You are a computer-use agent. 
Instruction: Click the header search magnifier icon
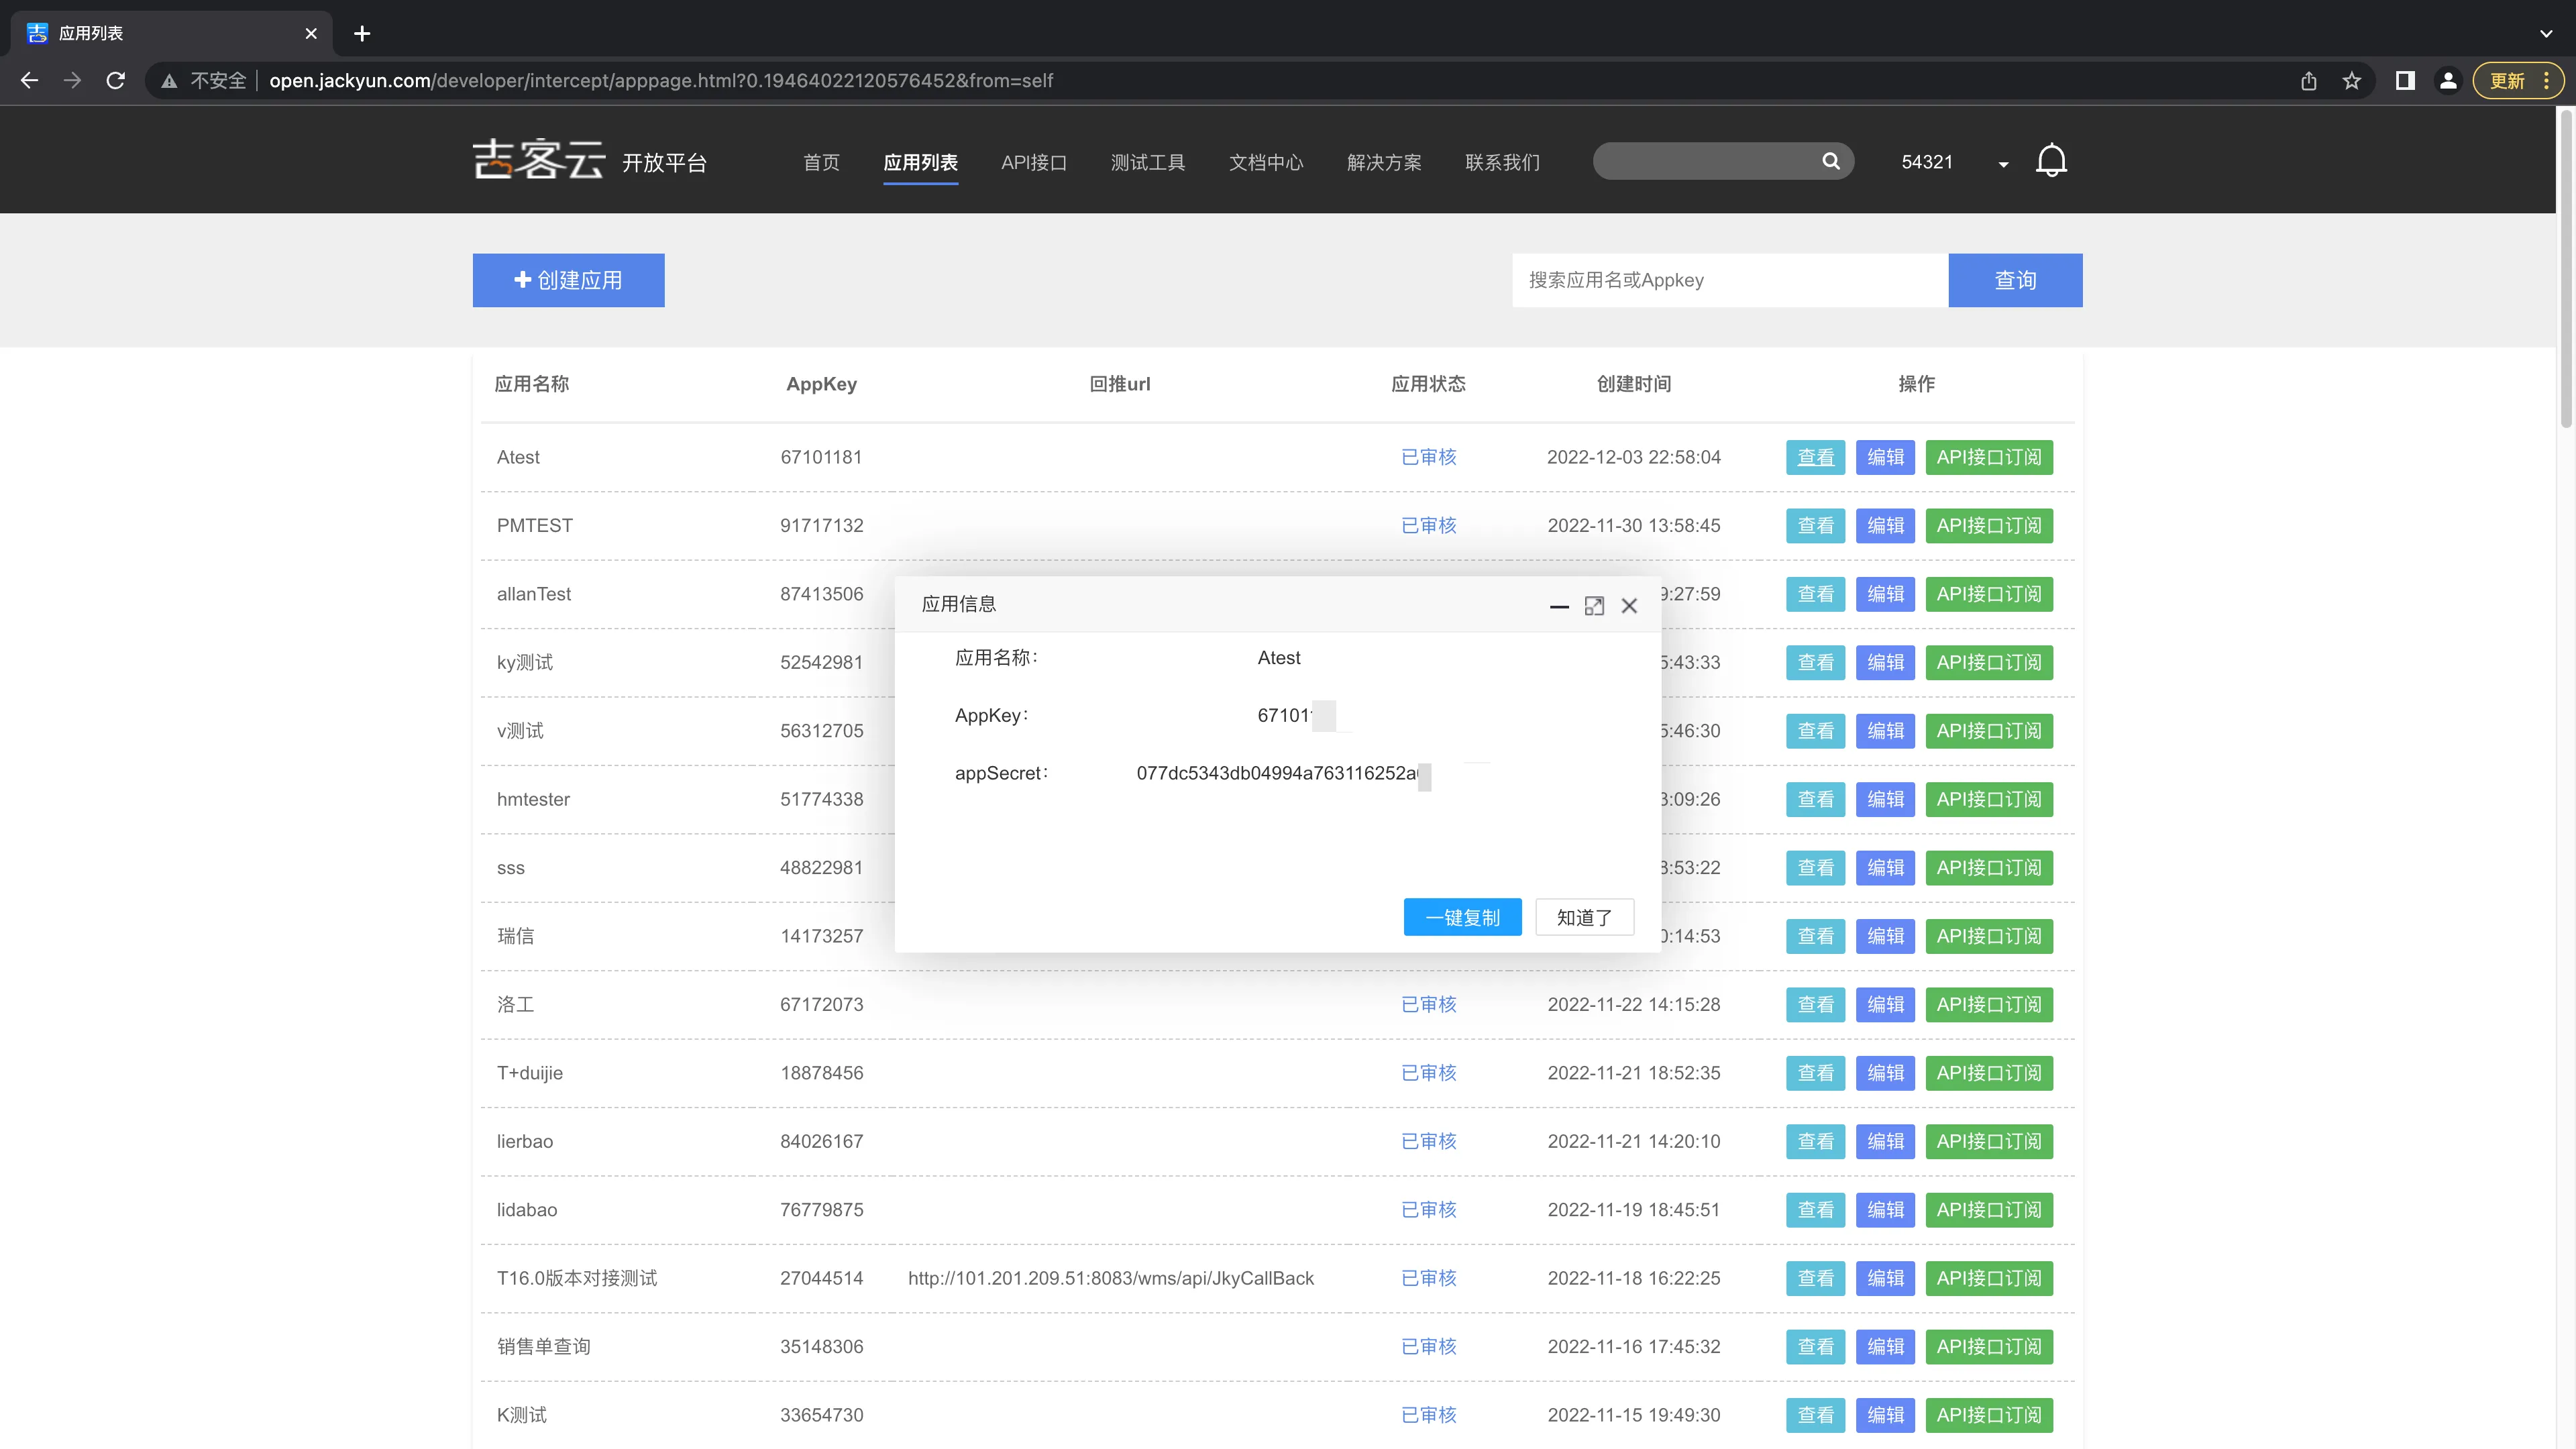pyautogui.click(x=1831, y=161)
